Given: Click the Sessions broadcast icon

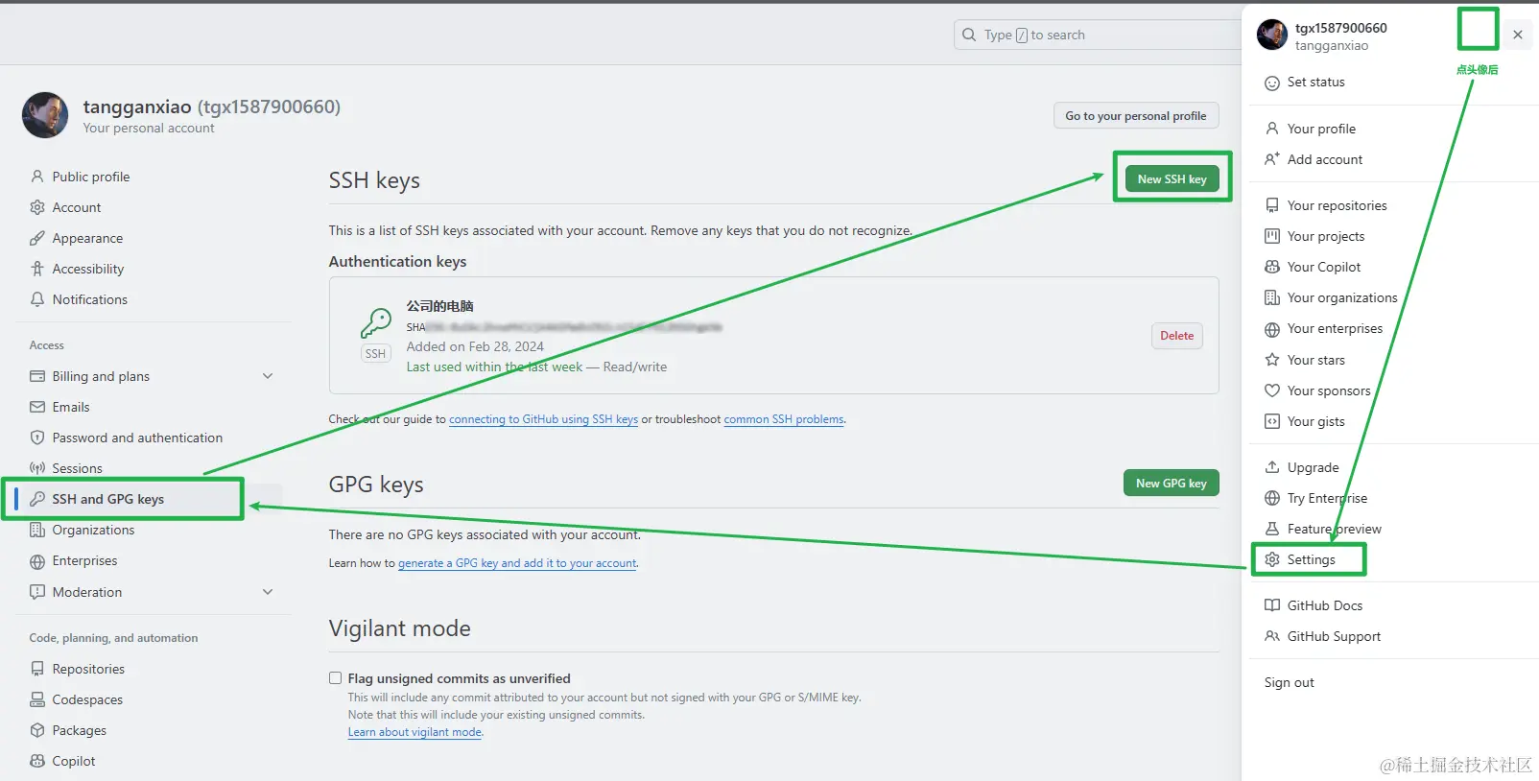Looking at the screenshot, I should [x=37, y=468].
